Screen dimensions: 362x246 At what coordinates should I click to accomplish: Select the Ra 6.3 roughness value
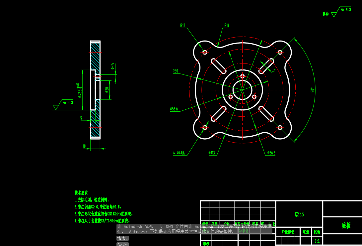tap(346, 10)
